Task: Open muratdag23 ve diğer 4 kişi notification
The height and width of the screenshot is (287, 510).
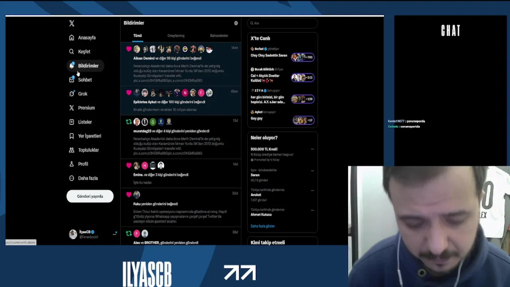Action: 181,137
